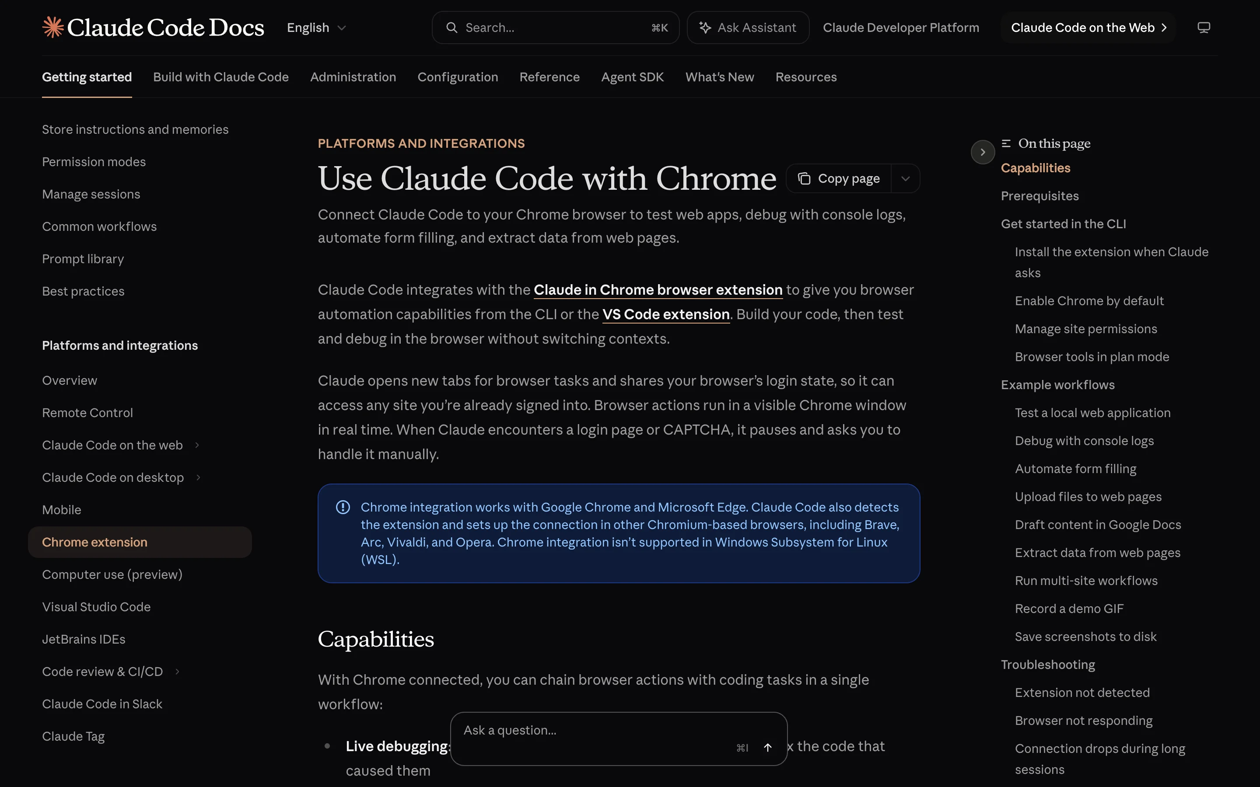The height and width of the screenshot is (787, 1260).
Task: Open Common workflows in sidebar
Action: [99, 226]
